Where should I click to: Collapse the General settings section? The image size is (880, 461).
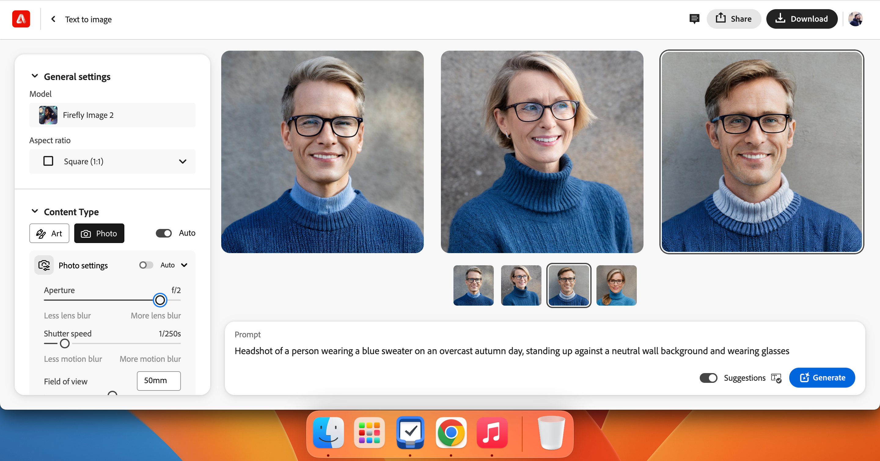(x=35, y=76)
